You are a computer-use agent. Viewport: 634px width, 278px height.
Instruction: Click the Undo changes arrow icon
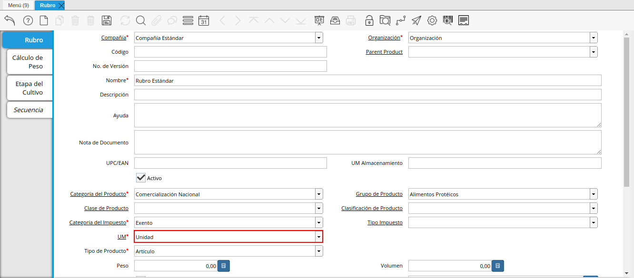[x=10, y=20]
